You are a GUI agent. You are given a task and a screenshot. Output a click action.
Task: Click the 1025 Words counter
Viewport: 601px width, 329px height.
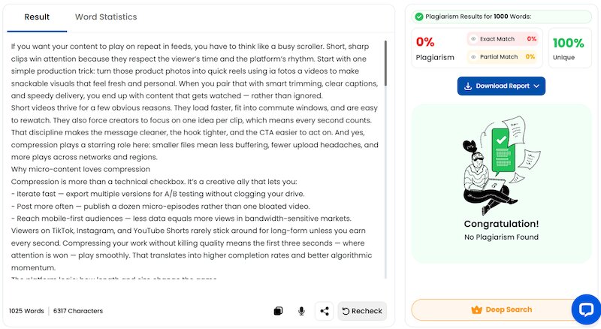click(26, 311)
